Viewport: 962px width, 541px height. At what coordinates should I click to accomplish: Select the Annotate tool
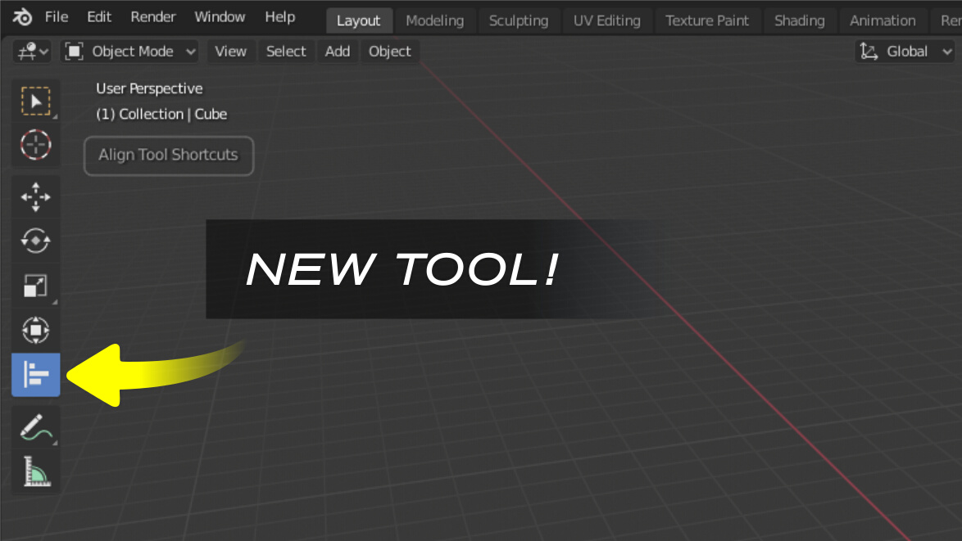click(x=35, y=426)
